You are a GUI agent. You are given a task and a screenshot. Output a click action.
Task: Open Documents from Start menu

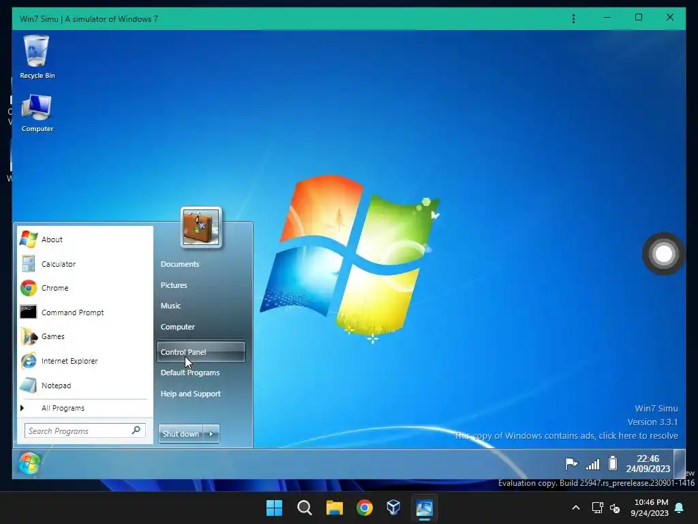pyautogui.click(x=180, y=264)
